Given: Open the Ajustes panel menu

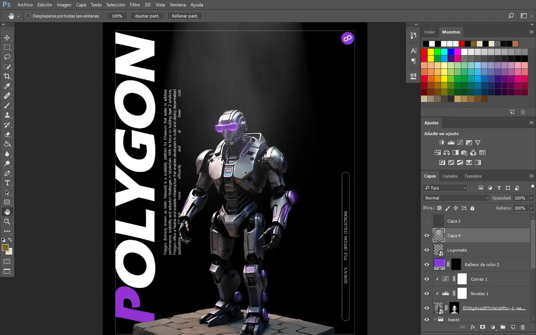Looking at the screenshot, I should (x=531, y=123).
